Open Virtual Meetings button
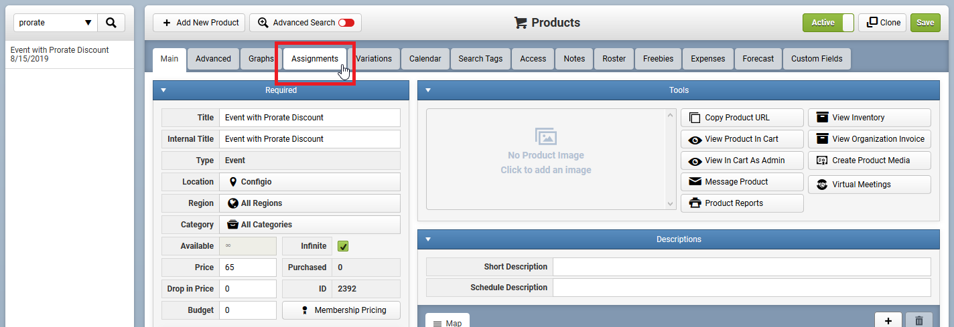 click(870, 185)
